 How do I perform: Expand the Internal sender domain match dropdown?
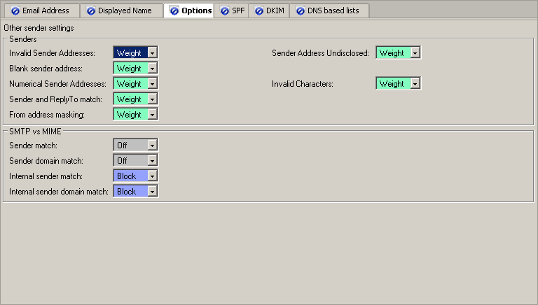(152, 192)
